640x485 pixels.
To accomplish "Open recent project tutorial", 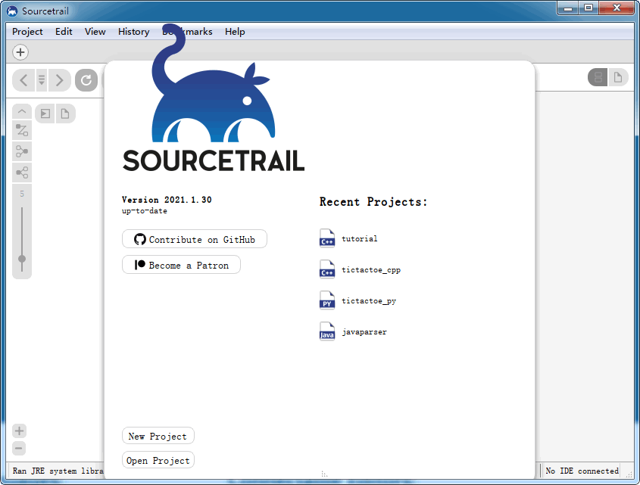I will click(x=360, y=238).
